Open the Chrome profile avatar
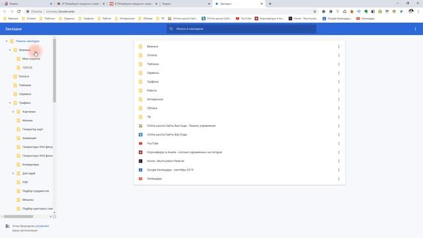 [411, 11]
